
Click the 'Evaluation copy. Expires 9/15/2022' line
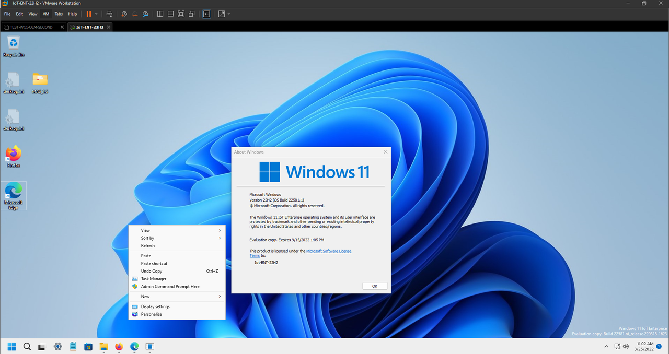pos(287,240)
